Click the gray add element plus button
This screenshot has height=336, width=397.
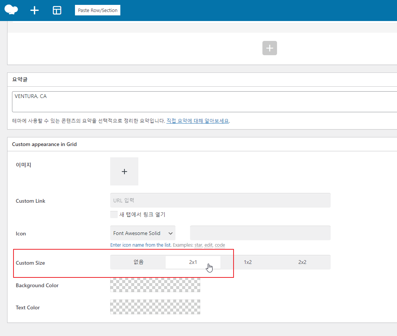[x=270, y=48]
